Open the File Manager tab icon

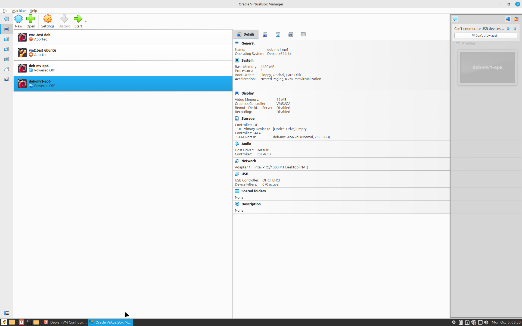tap(303, 35)
